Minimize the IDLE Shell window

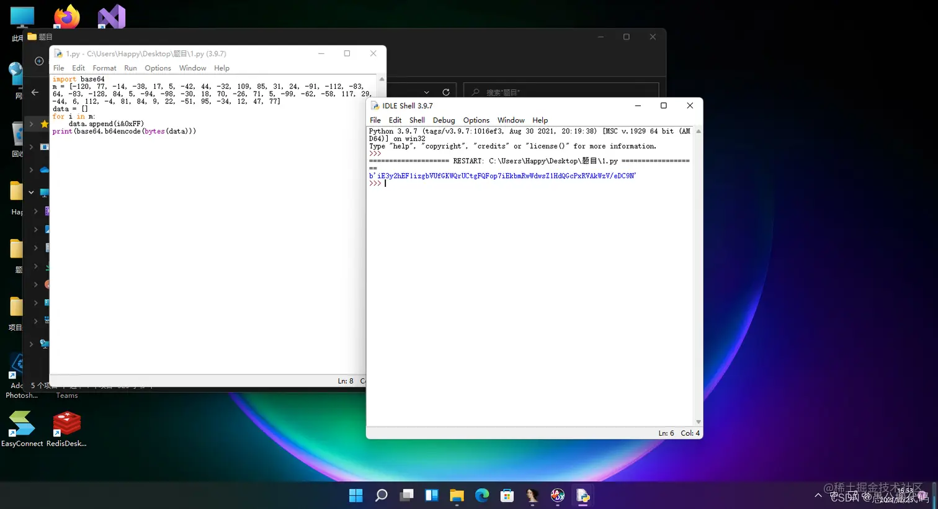(x=638, y=106)
